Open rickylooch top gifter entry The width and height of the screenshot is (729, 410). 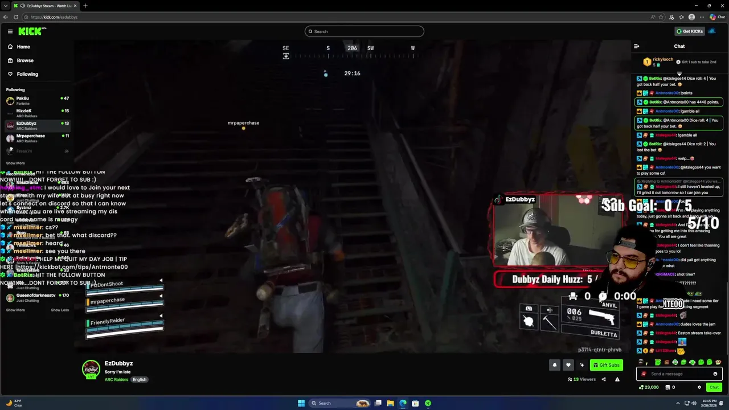pos(659,61)
